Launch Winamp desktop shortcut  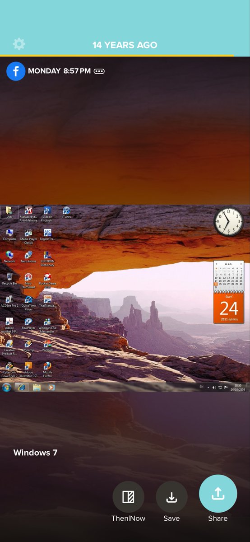pyautogui.click(x=28, y=346)
